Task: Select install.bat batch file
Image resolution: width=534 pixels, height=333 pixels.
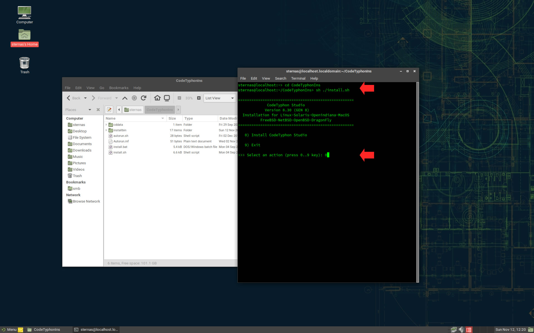Action: tap(120, 147)
